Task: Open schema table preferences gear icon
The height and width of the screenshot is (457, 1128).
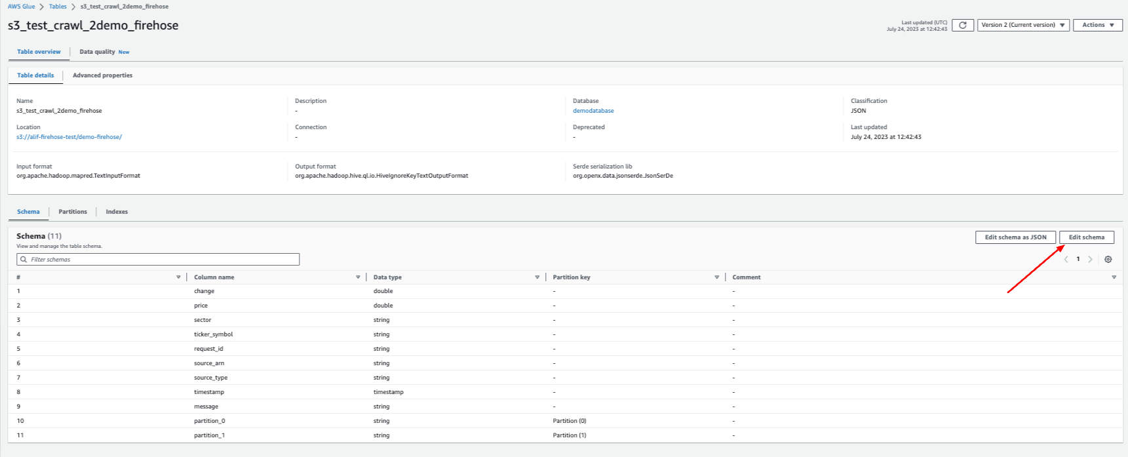Action: pyautogui.click(x=1108, y=259)
